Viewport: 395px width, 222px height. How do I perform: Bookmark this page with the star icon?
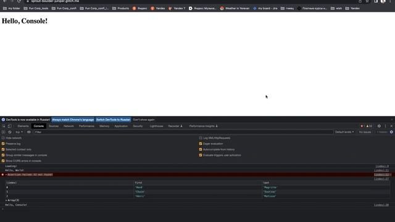tap(367, 1)
